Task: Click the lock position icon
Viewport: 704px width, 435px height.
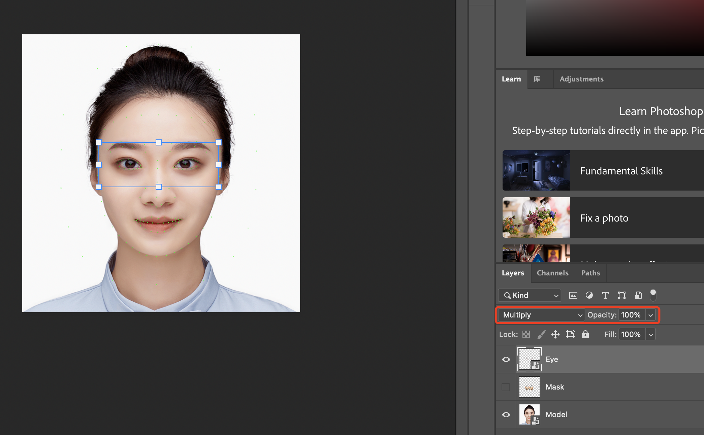Action: pyautogui.click(x=555, y=334)
